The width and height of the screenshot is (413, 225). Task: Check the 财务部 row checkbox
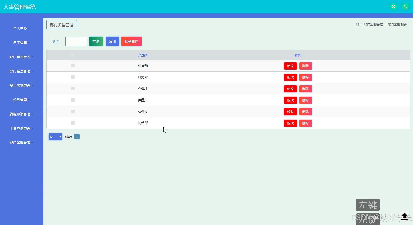[x=73, y=77]
